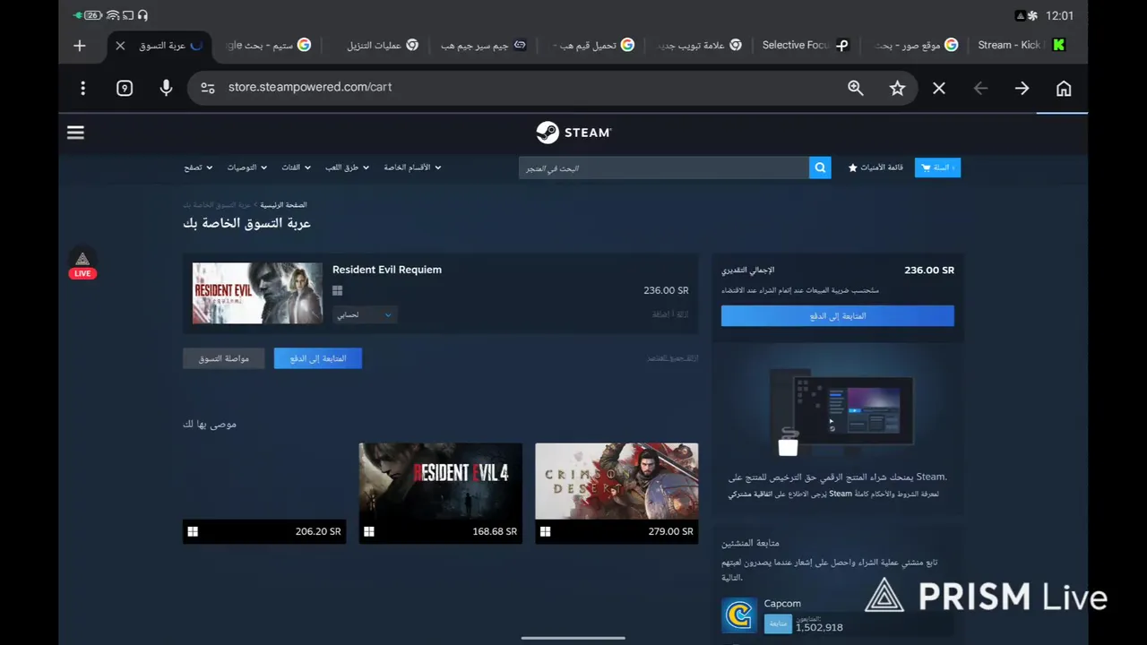The image size is (1147, 645).
Task: Switch to the علامة تبويب جديدة tab
Action: (700, 46)
